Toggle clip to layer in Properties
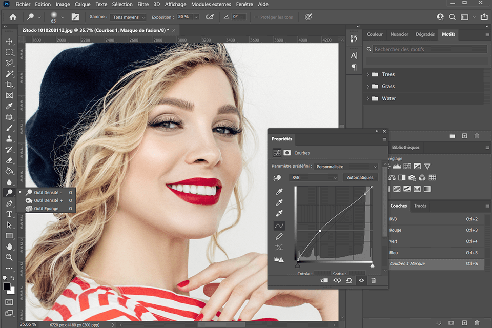 tap(324, 280)
